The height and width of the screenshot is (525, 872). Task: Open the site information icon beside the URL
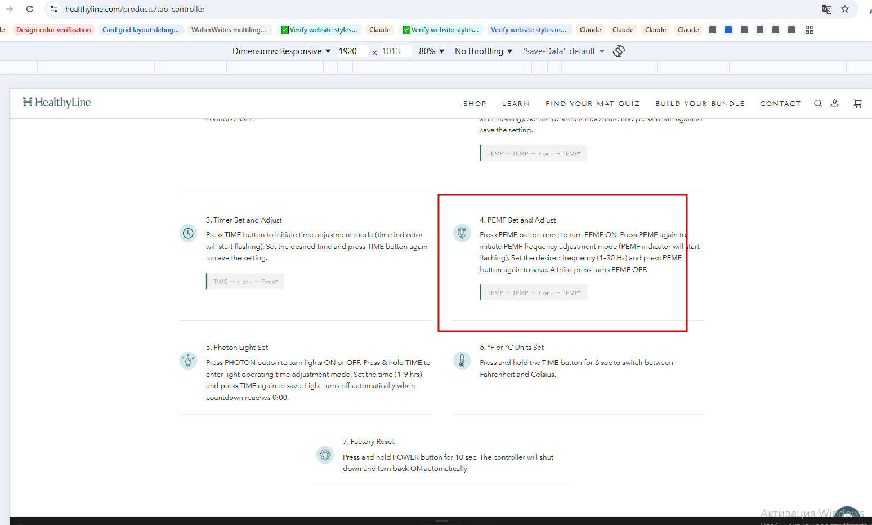pos(54,9)
